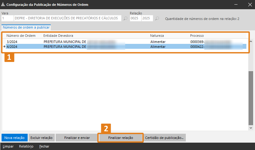Click the 'Excluir relação' button
Image resolution: width=255 pixels, height=150 pixels.
[x=42, y=138]
